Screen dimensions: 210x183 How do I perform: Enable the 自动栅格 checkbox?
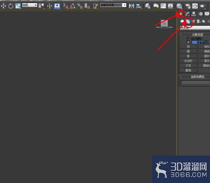[188, 39]
